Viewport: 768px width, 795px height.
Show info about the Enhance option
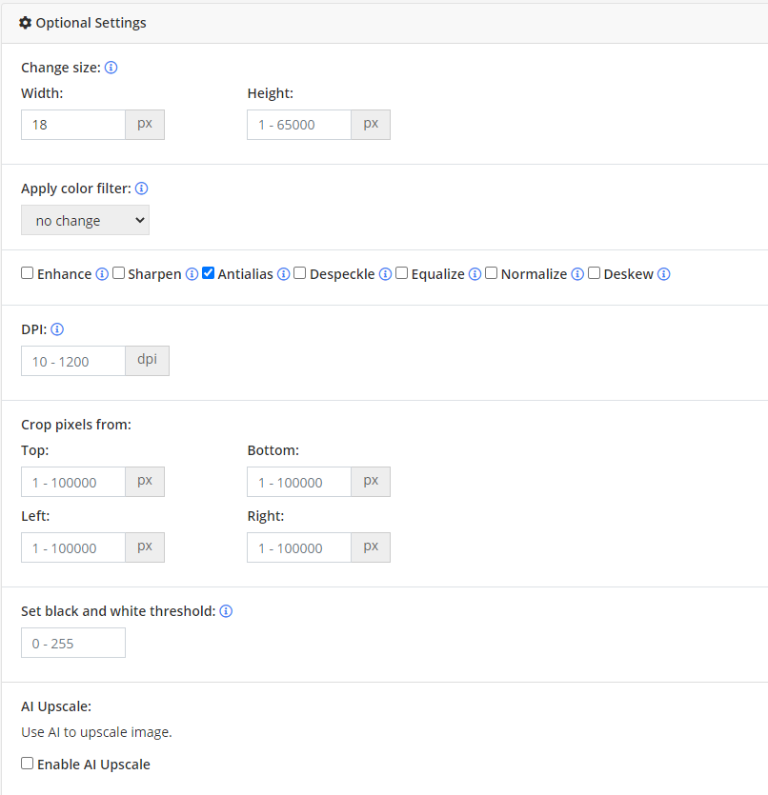coord(102,274)
